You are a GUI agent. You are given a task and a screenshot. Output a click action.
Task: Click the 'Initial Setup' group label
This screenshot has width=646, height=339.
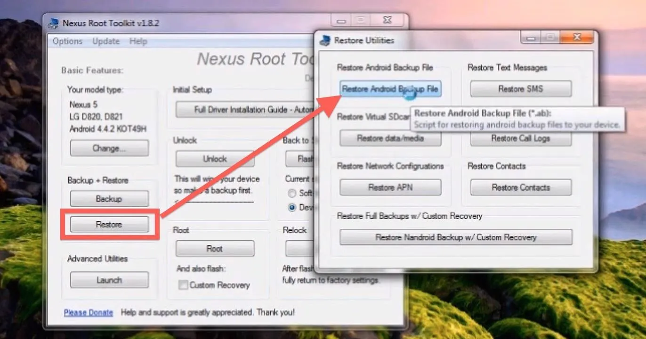(192, 89)
